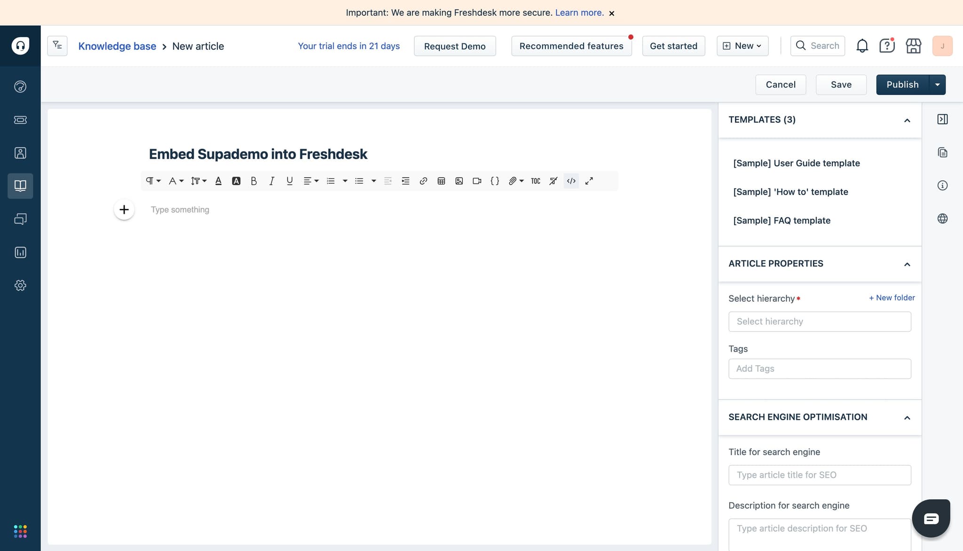963x551 pixels.
Task: Click the insert image icon
Action: point(459,181)
